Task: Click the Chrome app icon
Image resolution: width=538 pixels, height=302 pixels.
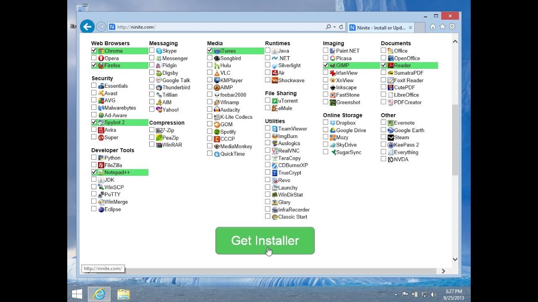Action: (x=101, y=51)
